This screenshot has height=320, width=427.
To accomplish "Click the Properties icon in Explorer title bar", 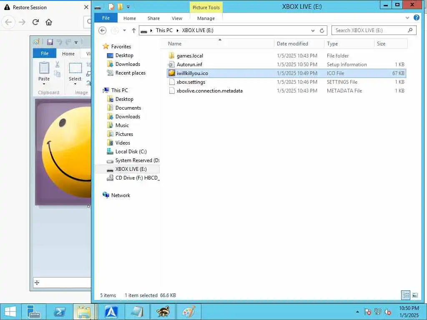I will [111, 7].
